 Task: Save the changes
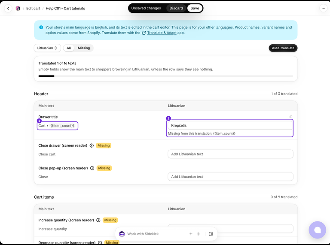pos(195,8)
